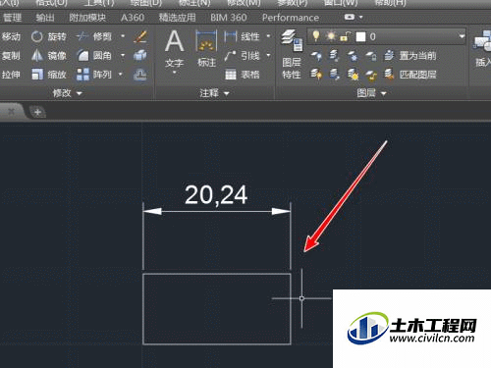Click the layer Off icon in first row

[x=316, y=56]
